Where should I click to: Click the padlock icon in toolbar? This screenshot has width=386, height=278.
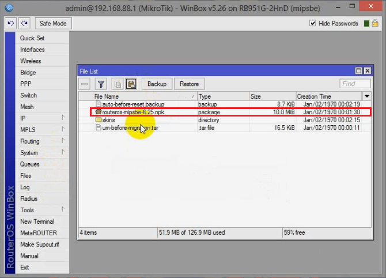click(x=375, y=23)
